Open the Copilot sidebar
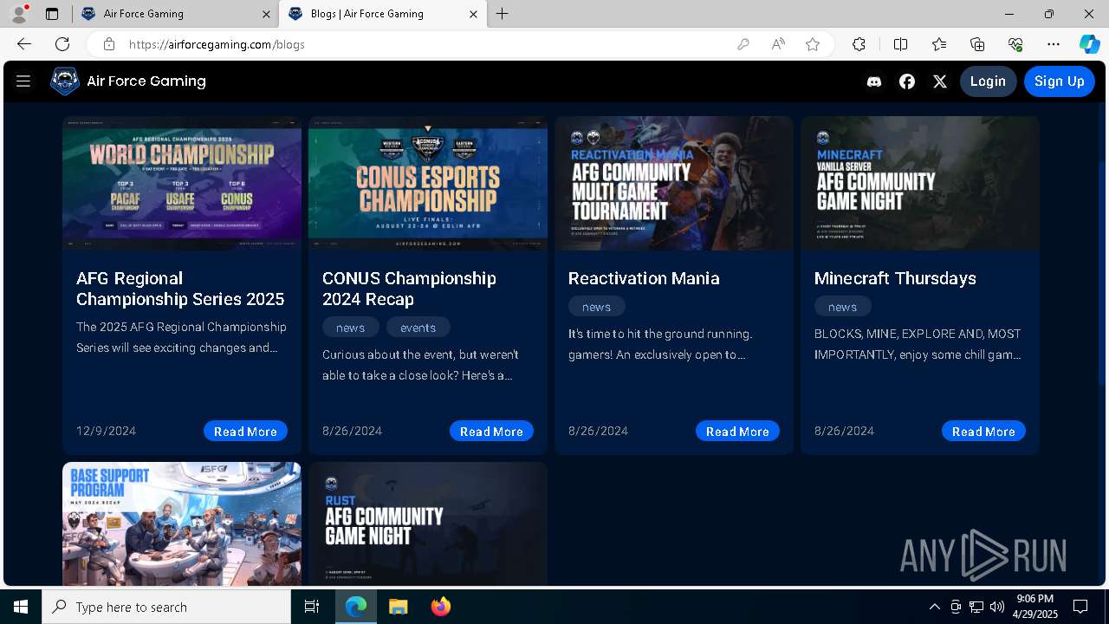The image size is (1109, 624). [x=1089, y=44]
